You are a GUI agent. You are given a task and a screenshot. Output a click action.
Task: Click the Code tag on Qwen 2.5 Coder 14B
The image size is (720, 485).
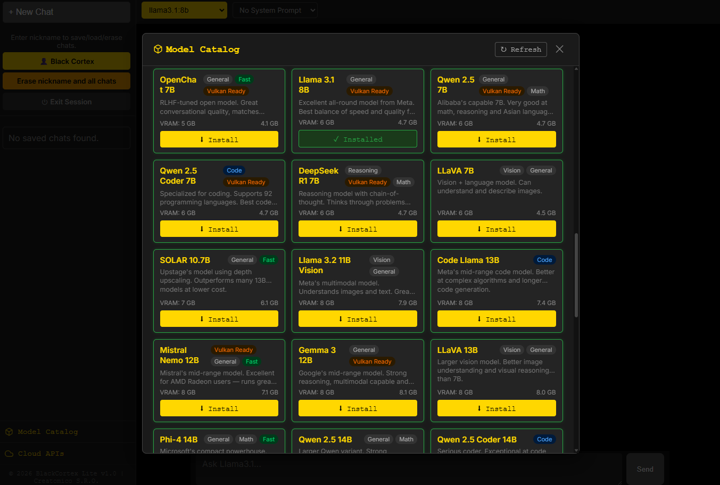(x=544, y=439)
